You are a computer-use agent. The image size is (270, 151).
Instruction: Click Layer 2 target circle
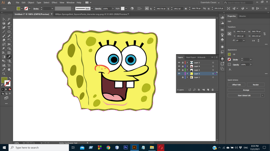[213, 62]
